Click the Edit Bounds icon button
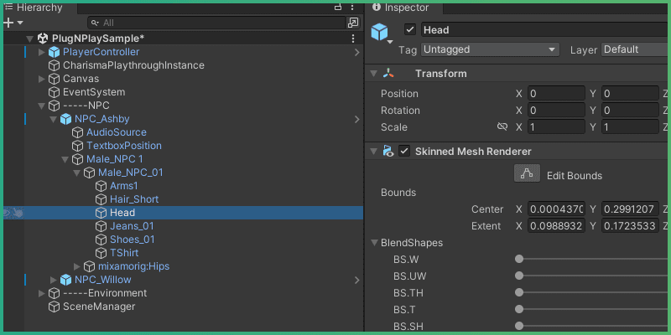 527,175
